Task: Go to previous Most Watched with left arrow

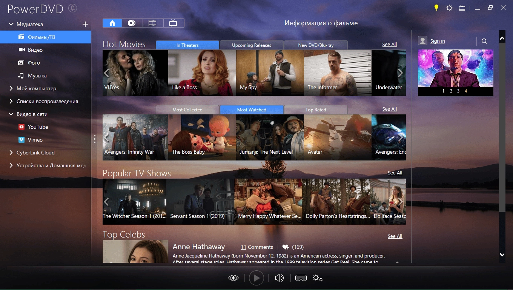Action: [106, 137]
